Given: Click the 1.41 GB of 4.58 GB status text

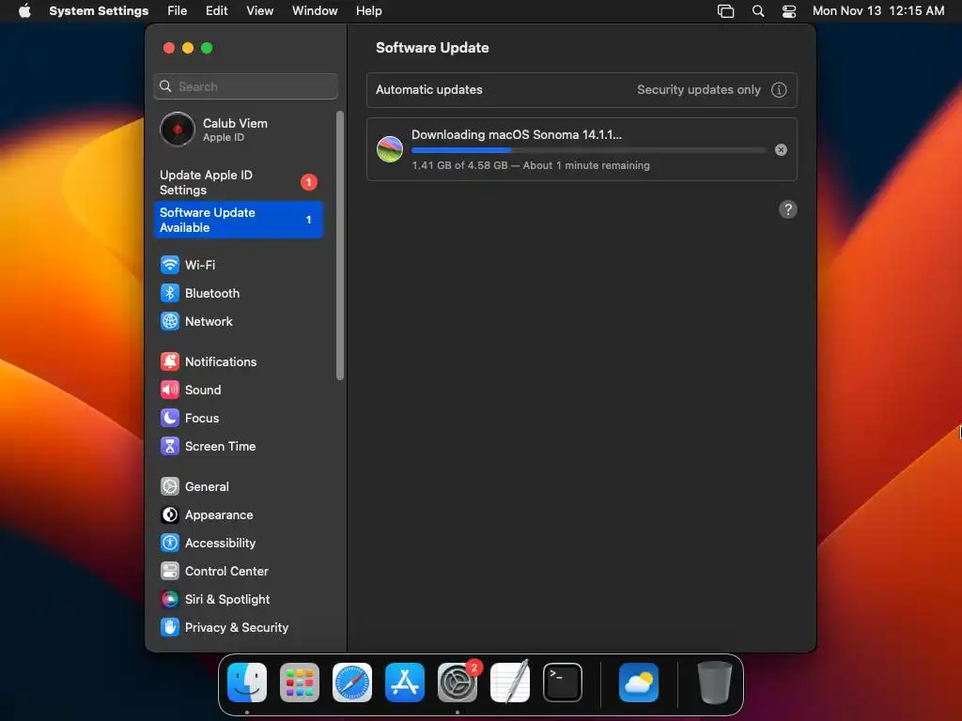Looking at the screenshot, I should (x=531, y=165).
